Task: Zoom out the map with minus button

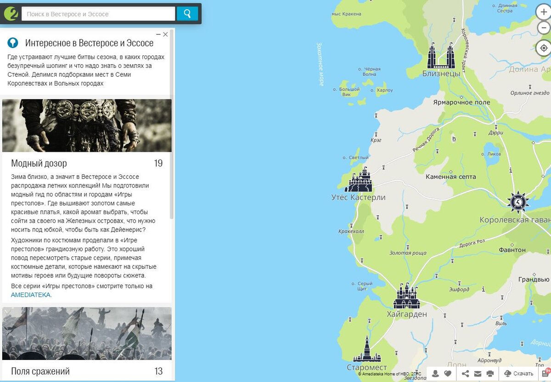Action: (x=544, y=29)
